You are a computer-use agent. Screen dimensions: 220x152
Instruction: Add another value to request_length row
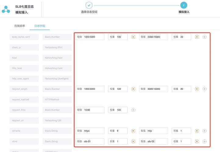(204, 89)
